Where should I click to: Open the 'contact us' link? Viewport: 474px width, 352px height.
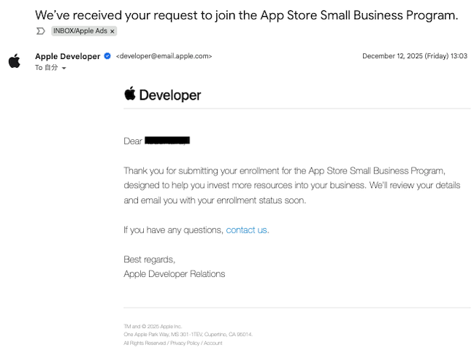[x=247, y=230]
